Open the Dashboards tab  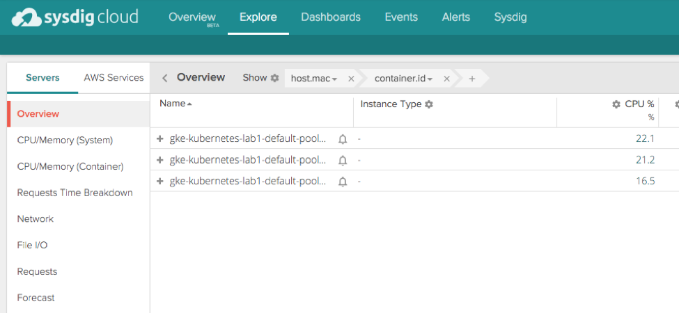click(x=331, y=17)
